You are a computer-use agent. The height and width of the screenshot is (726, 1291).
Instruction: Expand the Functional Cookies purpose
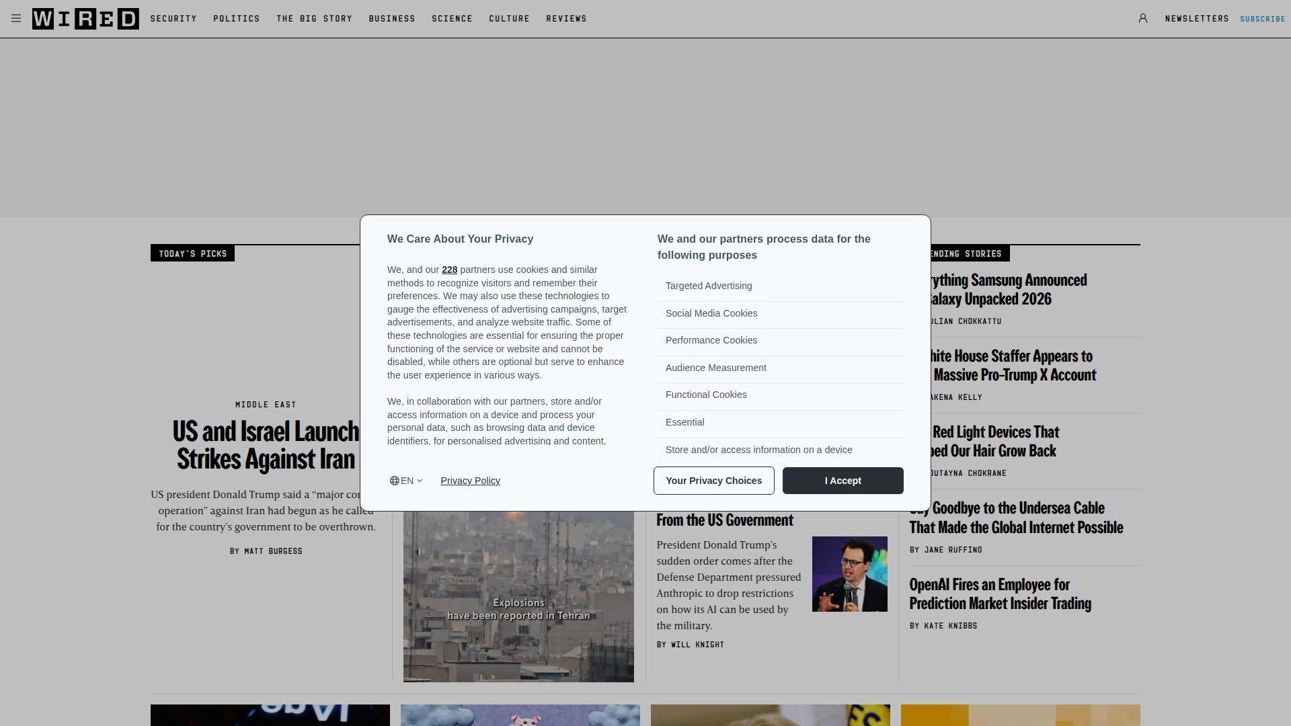click(705, 395)
